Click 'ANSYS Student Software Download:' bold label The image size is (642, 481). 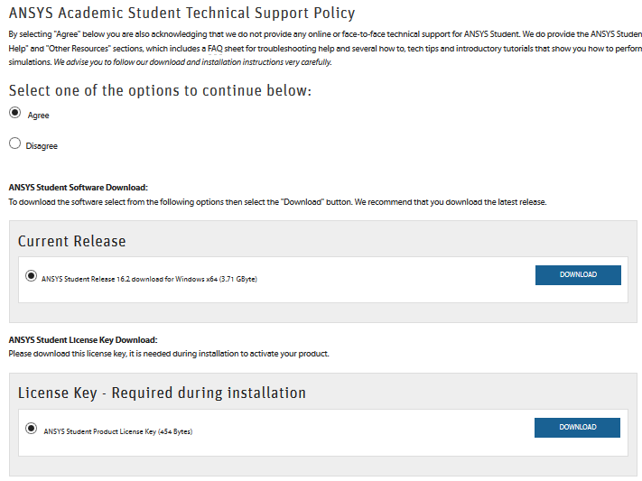point(78,188)
